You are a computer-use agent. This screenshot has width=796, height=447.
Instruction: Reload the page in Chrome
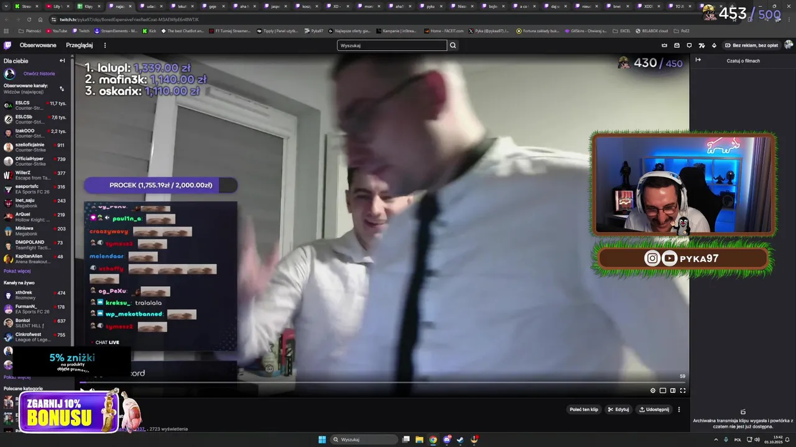click(29, 19)
